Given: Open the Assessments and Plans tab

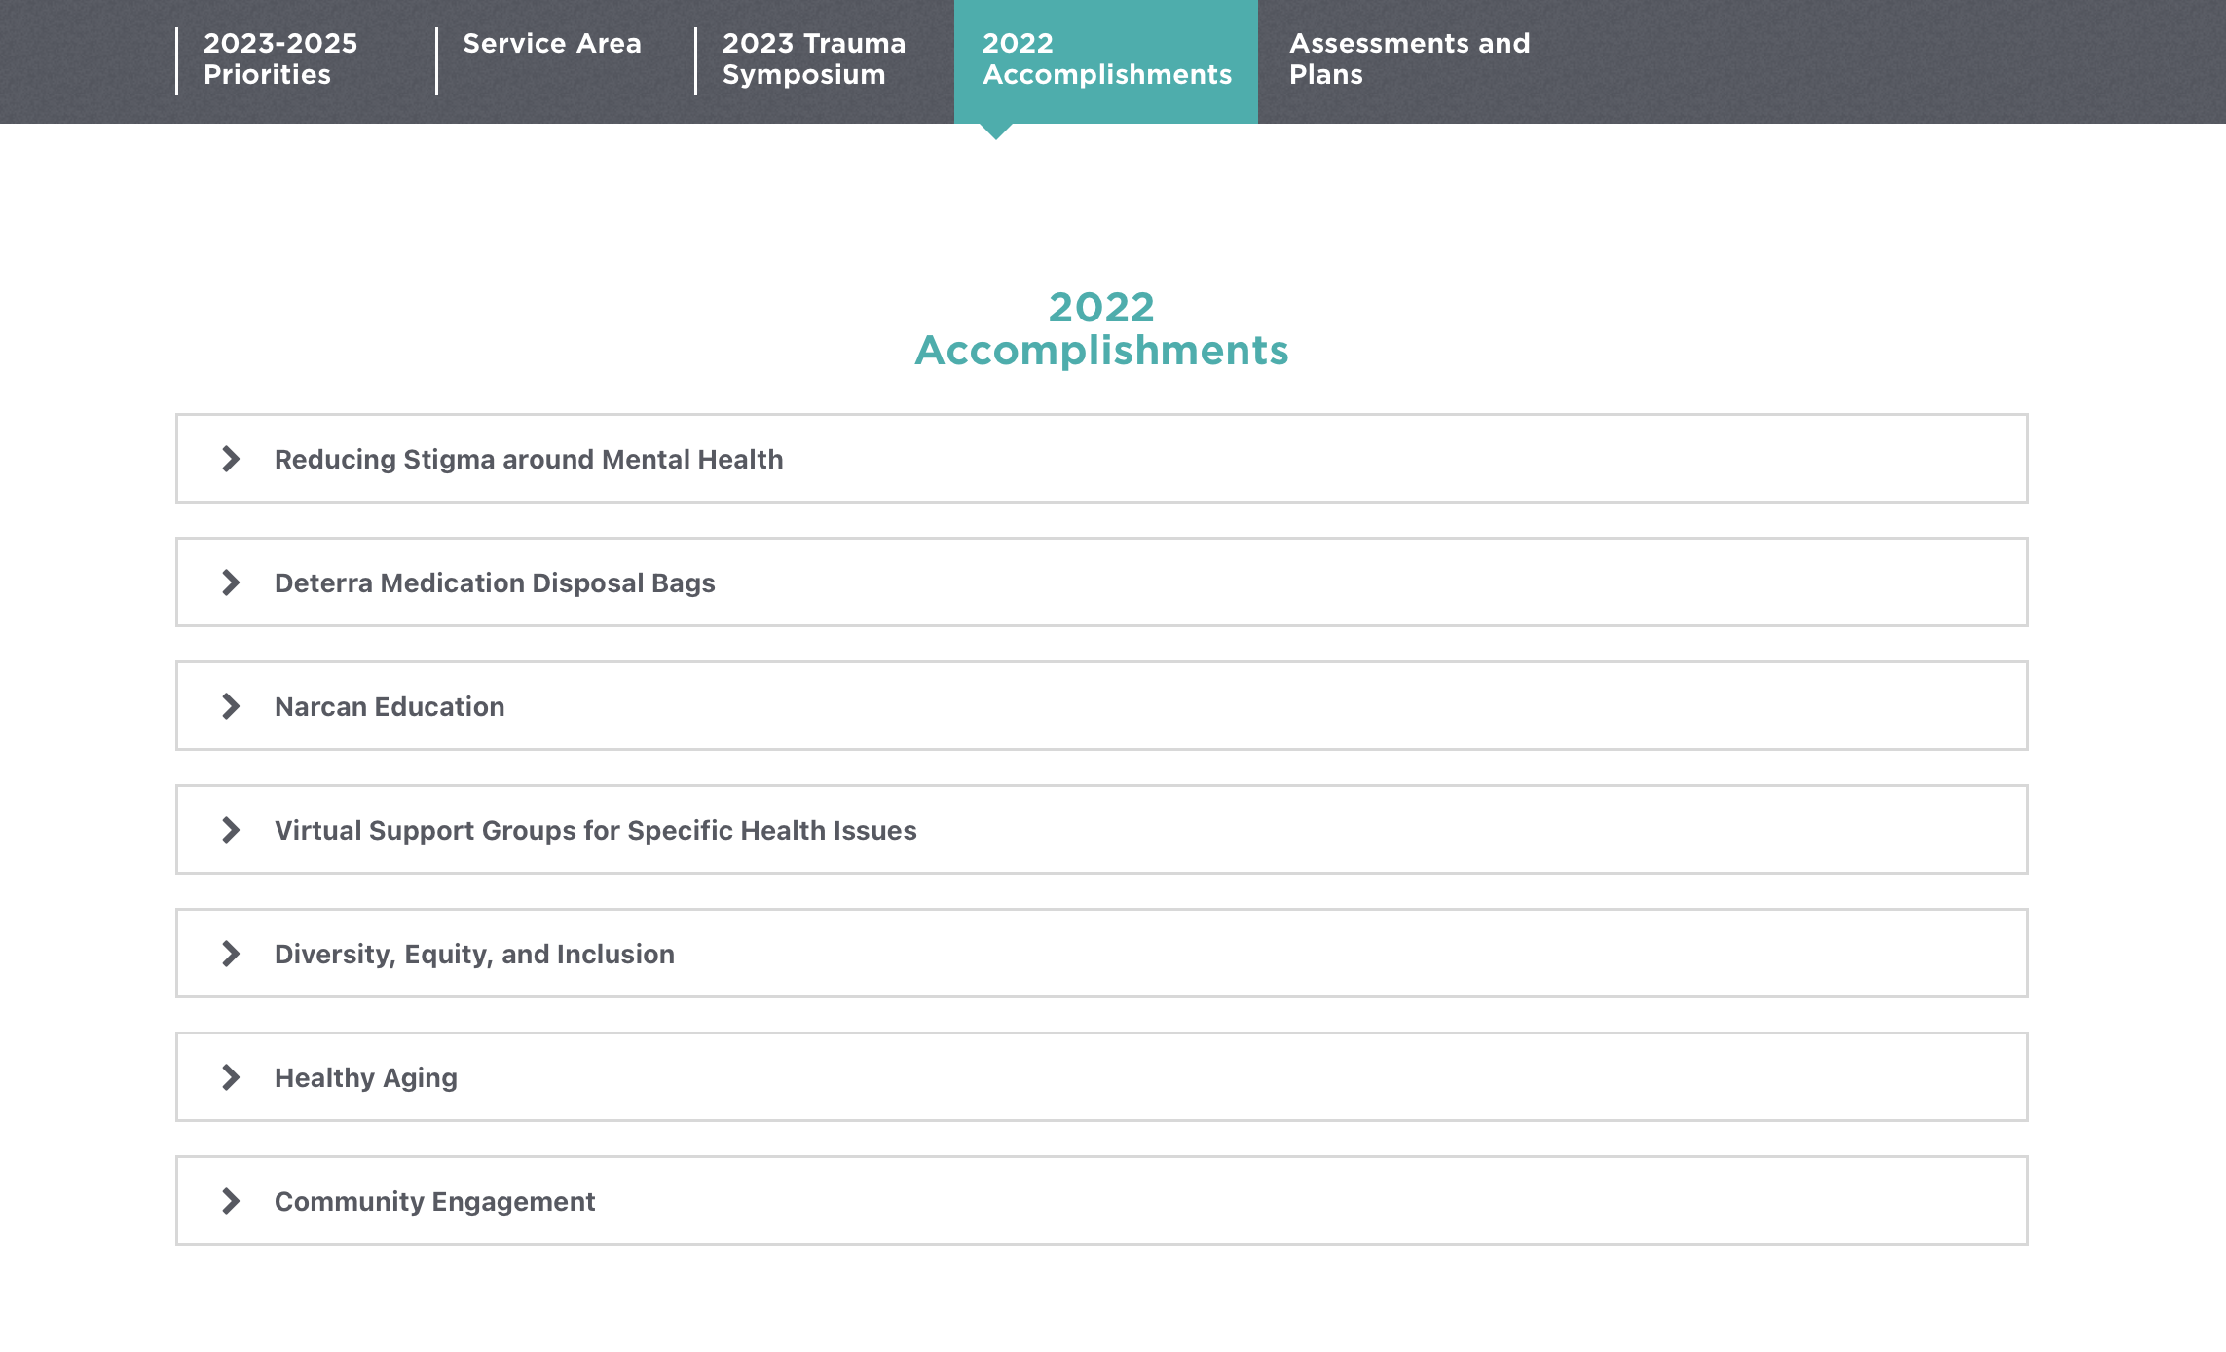Looking at the screenshot, I should [x=1409, y=58].
